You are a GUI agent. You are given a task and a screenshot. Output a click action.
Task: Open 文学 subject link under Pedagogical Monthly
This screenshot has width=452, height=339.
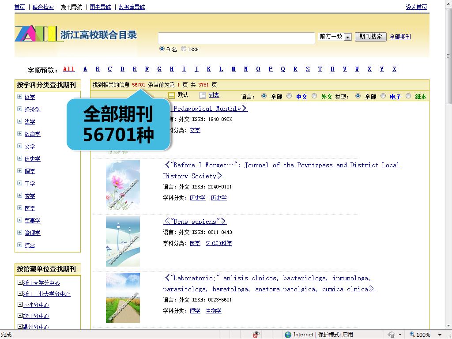point(195,130)
